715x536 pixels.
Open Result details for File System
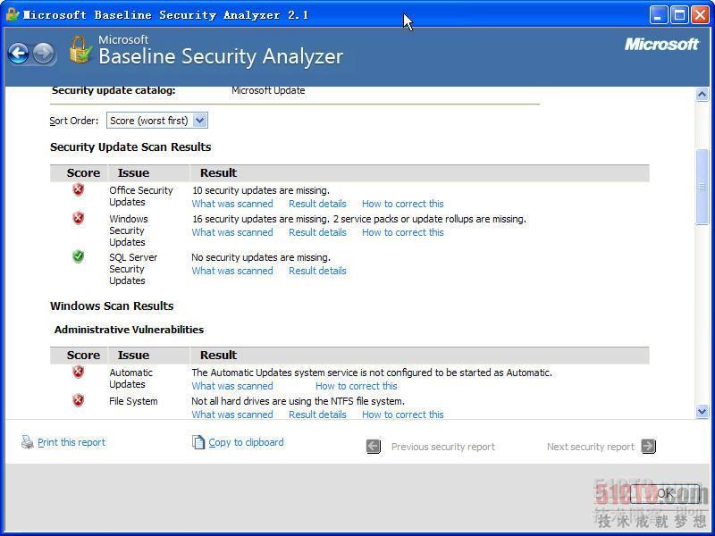tap(317, 415)
